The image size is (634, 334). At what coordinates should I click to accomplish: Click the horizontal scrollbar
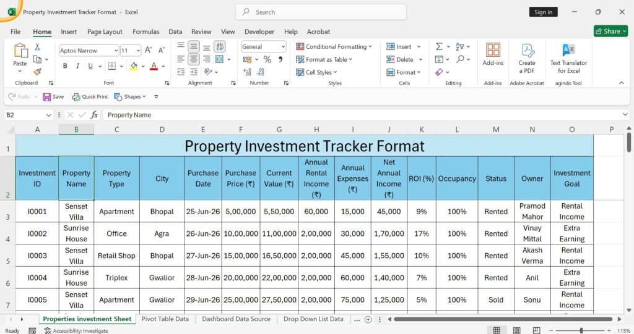tap(503, 319)
